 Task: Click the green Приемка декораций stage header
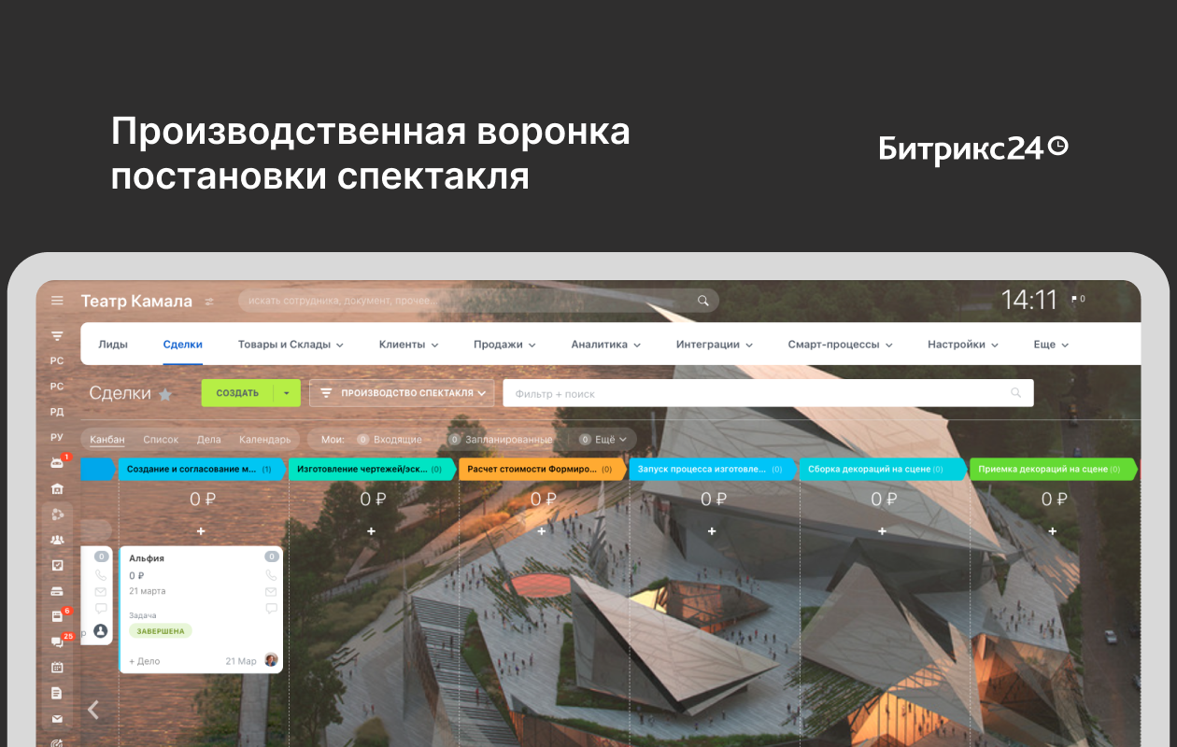tap(1054, 469)
